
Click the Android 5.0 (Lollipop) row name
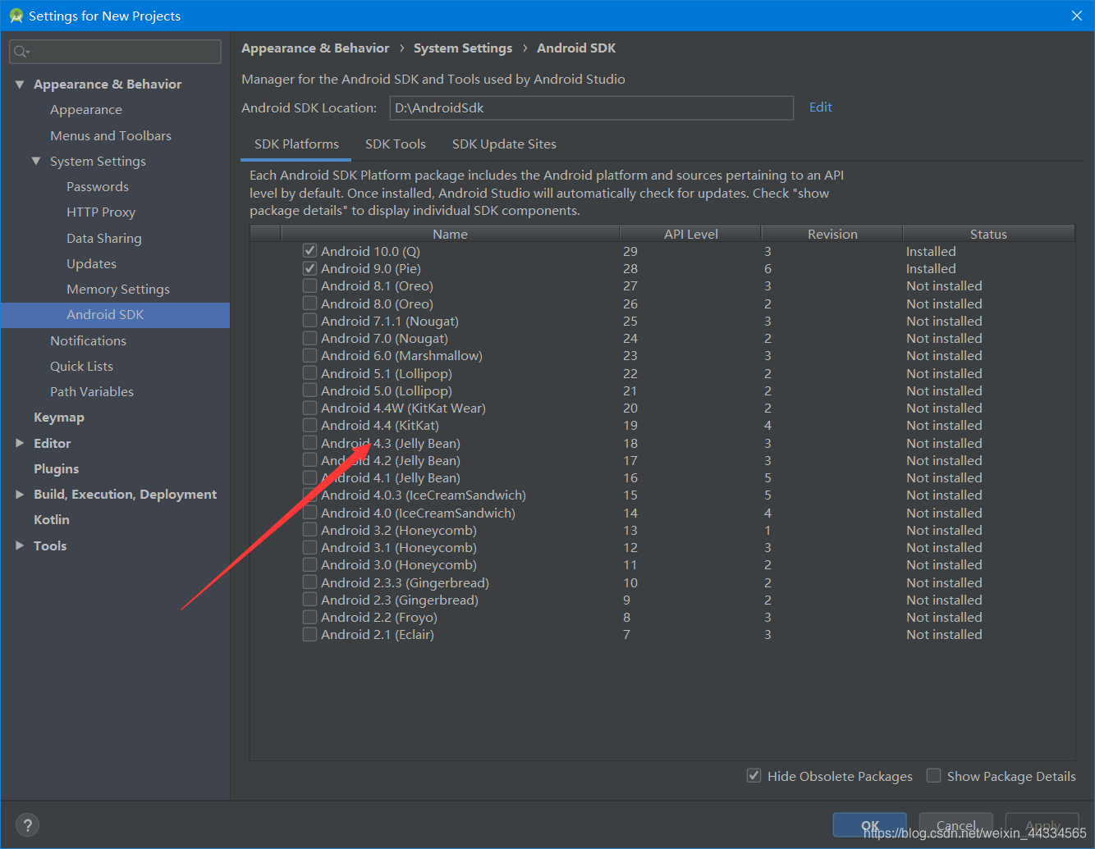pos(387,391)
